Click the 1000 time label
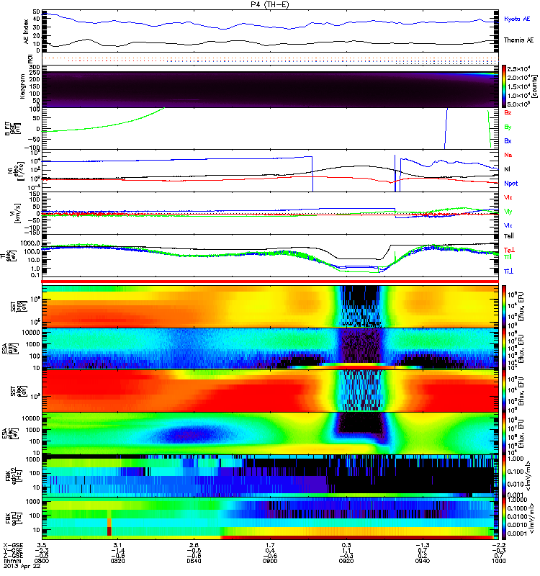 pyautogui.click(x=498, y=561)
